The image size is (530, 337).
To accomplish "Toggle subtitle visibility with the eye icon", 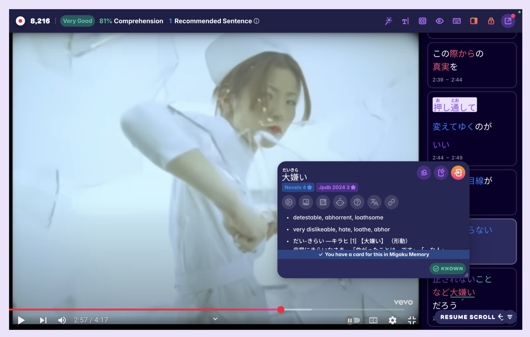I will [x=440, y=21].
